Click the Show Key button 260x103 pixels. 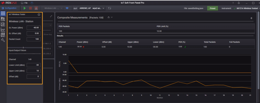click(x=48, y=35)
